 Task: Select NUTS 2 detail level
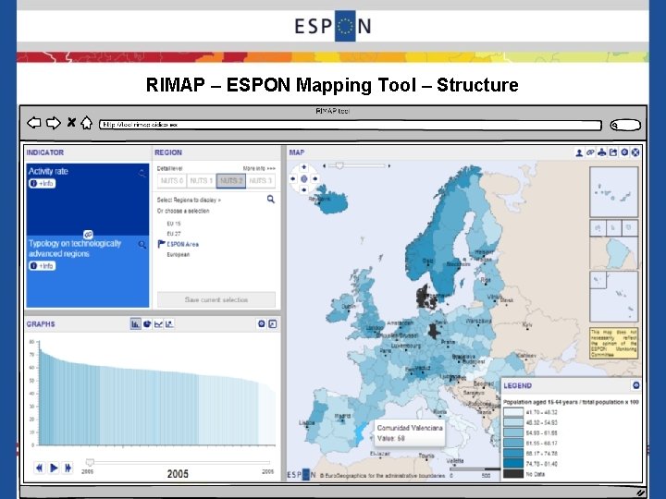pos(231,181)
